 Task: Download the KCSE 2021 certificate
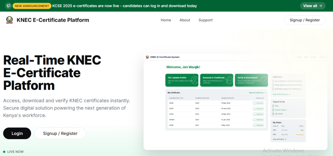pos(258,125)
